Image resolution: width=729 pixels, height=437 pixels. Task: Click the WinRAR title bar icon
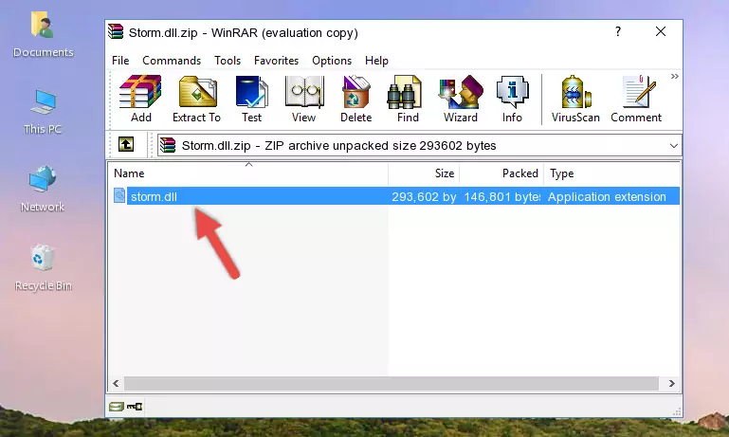click(x=116, y=32)
